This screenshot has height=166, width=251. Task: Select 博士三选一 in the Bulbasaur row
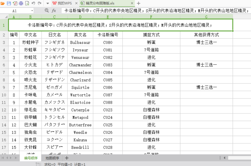click(x=206, y=42)
